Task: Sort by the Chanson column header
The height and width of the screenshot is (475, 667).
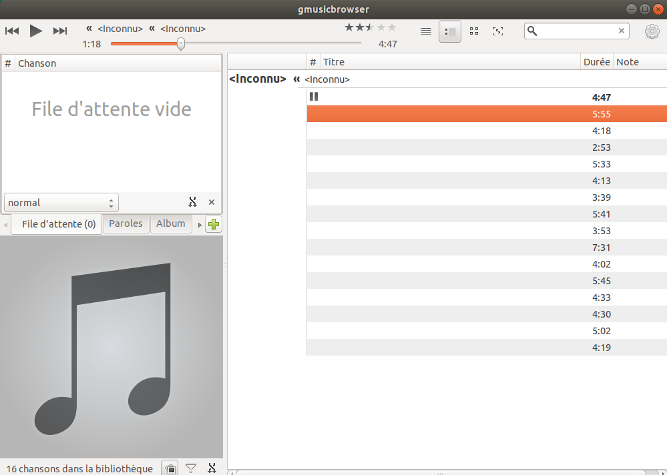Action: (x=118, y=63)
